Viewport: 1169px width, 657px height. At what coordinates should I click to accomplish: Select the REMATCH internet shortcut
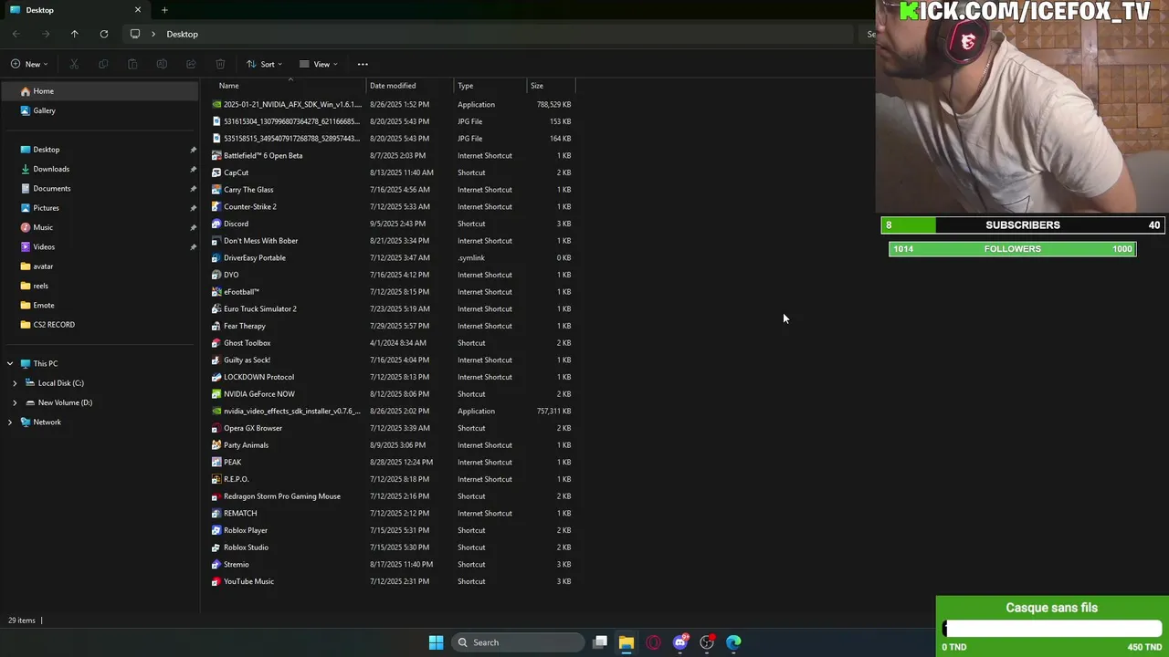[x=391, y=513]
